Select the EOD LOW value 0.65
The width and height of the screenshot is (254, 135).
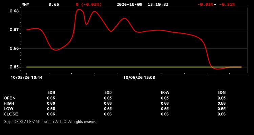pos(108,109)
